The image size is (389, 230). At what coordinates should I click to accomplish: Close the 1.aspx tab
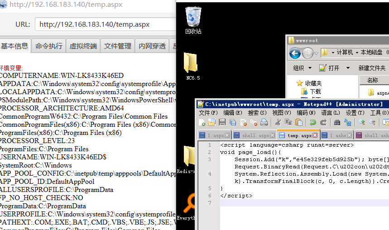click(x=227, y=135)
